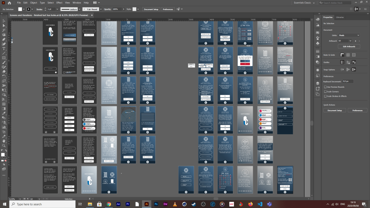Image resolution: width=370 pixels, height=208 pixels.
Task: Select the Type tool in the toolbar
Action: tap(4, 48)
